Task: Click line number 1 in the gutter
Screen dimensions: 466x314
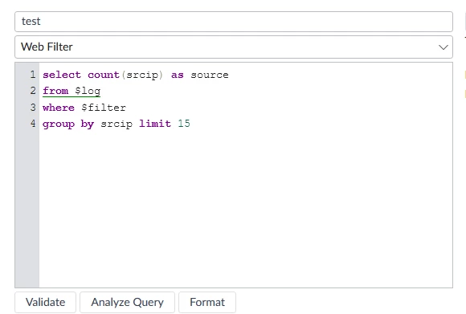Action: (33, 74)
